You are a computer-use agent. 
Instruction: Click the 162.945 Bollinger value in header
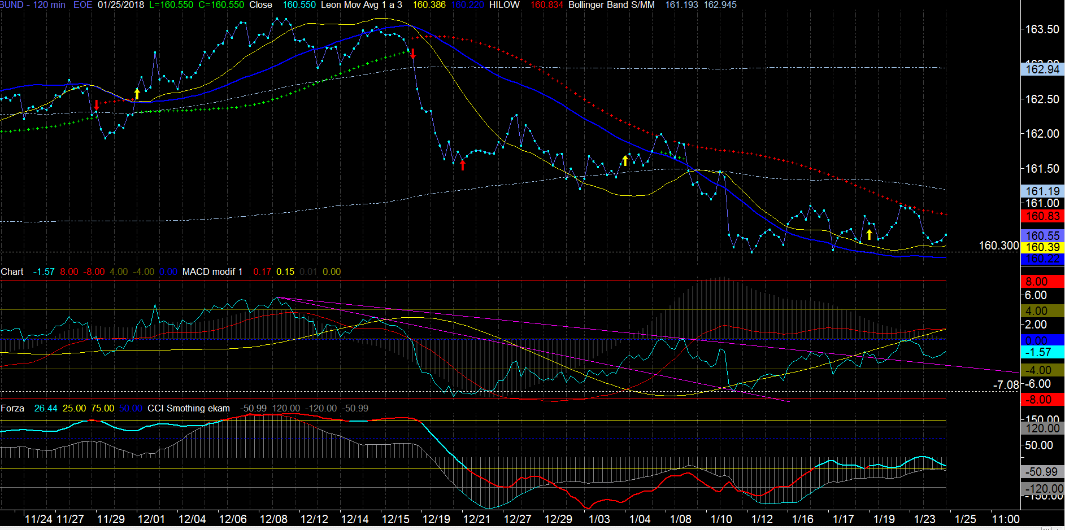(720, 5)
